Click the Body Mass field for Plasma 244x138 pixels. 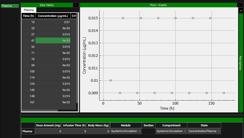pos(99,131)
